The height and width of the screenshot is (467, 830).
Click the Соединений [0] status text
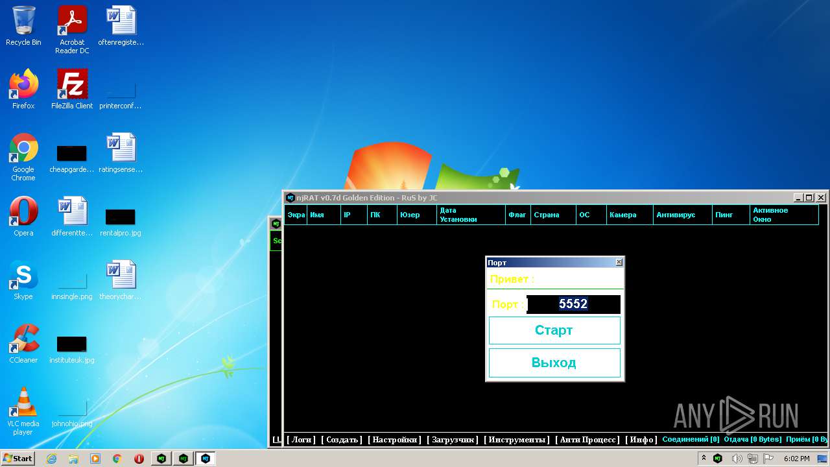point(691,439)
